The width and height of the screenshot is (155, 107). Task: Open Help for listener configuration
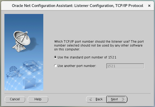pos(38,99)
